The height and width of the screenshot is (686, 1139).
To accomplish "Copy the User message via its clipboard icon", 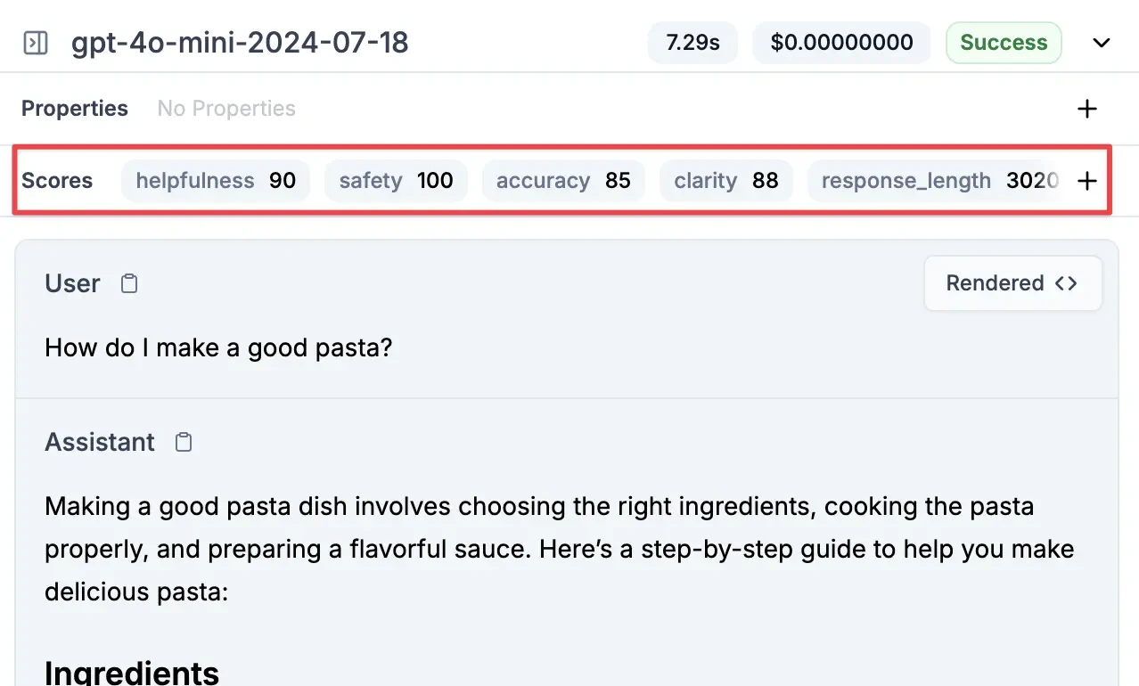I will [x=128, y=282].
